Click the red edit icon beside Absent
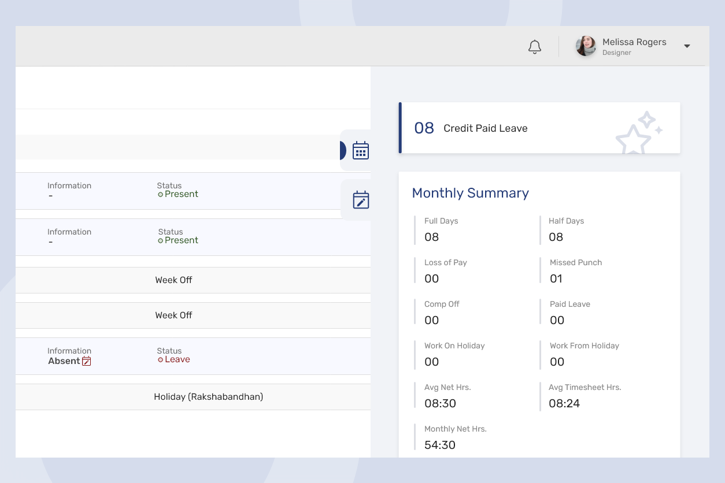Viewport: 725px width, 483px height. (86, 361)
